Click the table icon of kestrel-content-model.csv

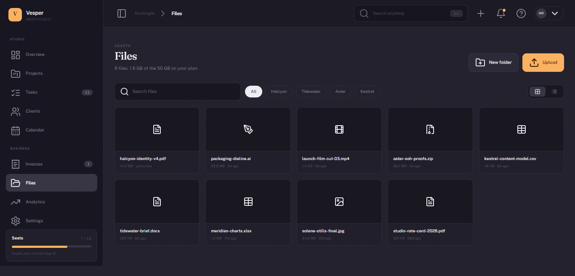[522, 129]
